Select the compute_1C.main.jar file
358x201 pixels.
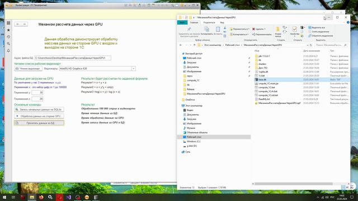268,84
